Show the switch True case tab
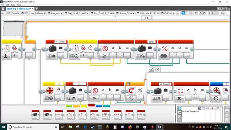Image resolution: width=231 pixels, height=130 pixels. point(151,69)
